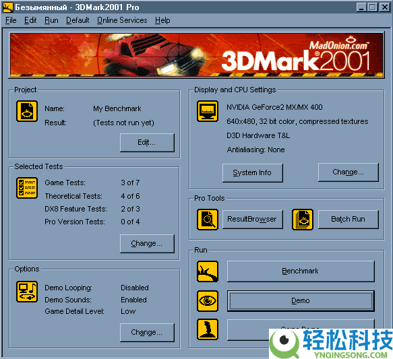Click the 3DMark title bar application icon
This screenshot has width=393, height=359.
[x=8, y=7]
